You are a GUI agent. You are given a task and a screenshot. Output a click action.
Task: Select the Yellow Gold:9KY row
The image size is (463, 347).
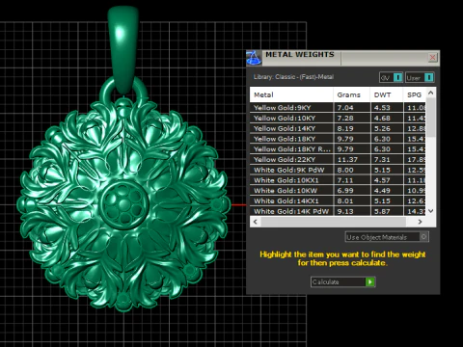(x=338, y=108)
